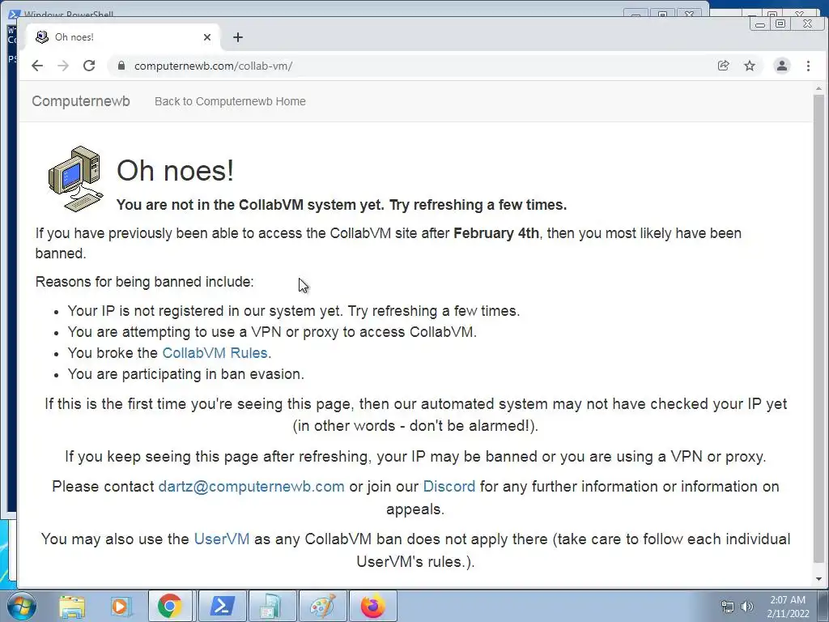Switch to Chrome in the taskbar
The height and width of the screenshot is (622, 829).
coord(169,606)
